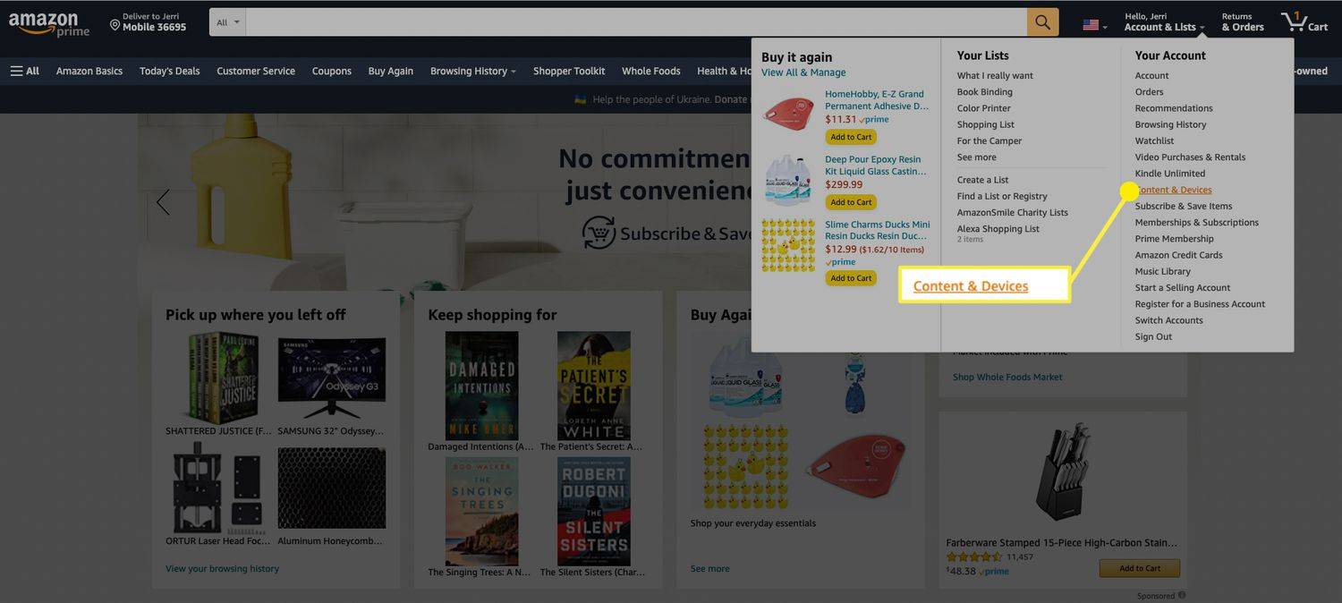Open Damaged Intentions book cover
Image resolution: width=1342 pixels, height=603 pixels.
pos(481,386)
